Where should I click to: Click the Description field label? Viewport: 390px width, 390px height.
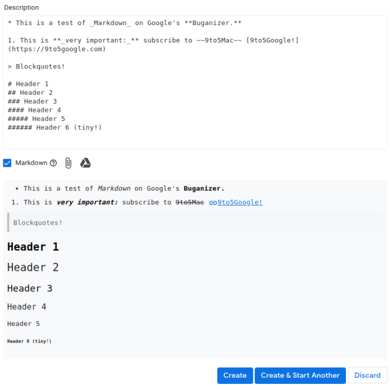(22, 8)
